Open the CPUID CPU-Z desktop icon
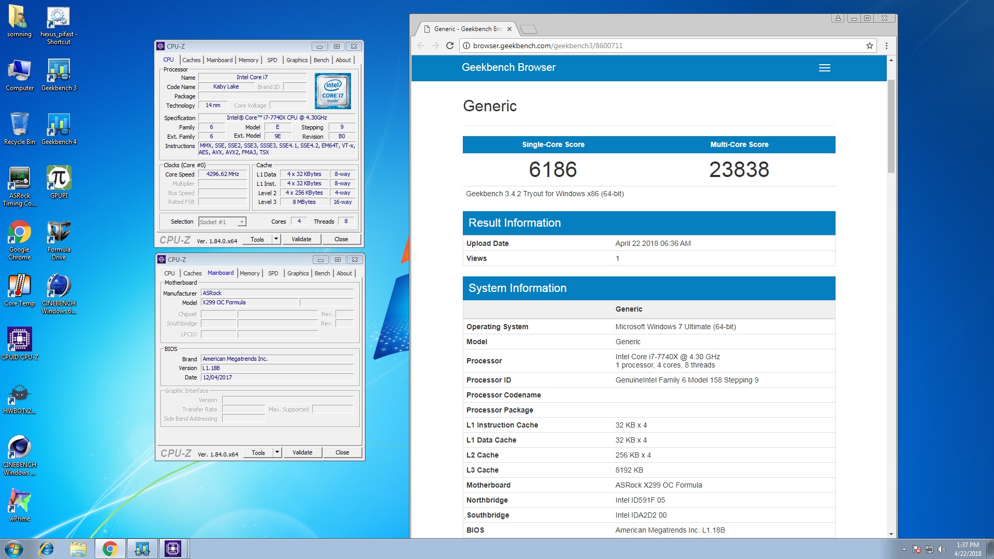 (x=20, y=344)
